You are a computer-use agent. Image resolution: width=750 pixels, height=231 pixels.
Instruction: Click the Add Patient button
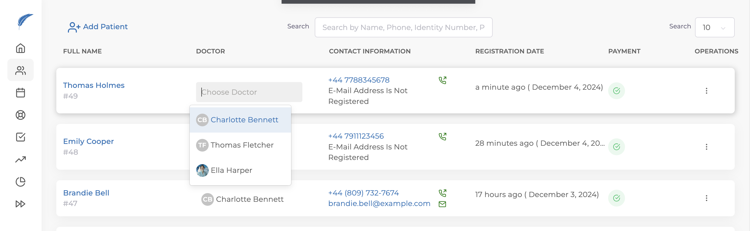pos(98,27)
